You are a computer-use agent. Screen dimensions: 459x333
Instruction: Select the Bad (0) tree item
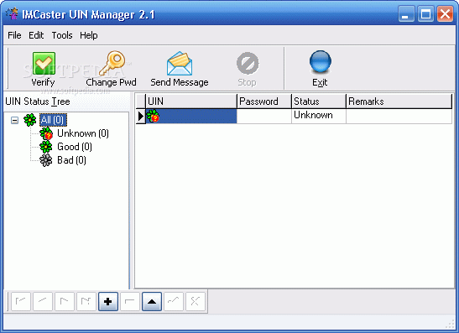pos(71,160)
